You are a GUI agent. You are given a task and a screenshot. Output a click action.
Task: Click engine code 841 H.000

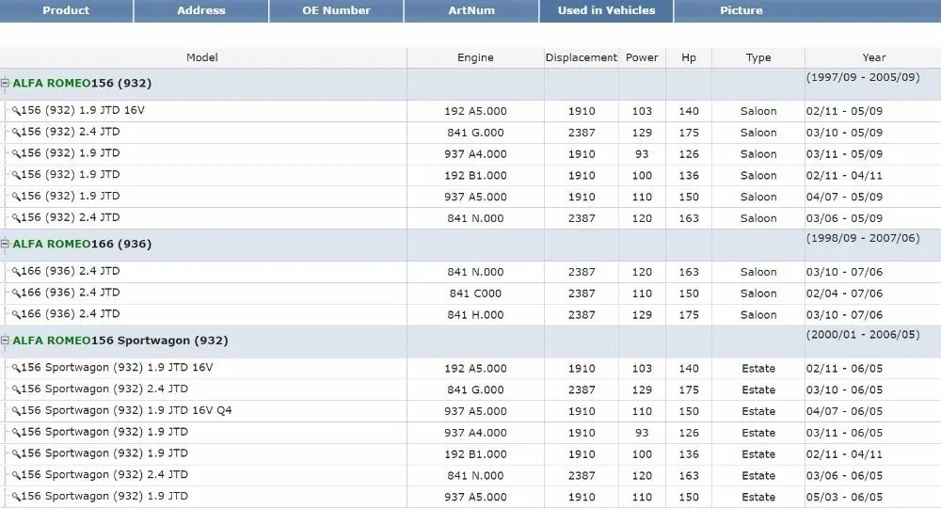[x=475, y=315]
